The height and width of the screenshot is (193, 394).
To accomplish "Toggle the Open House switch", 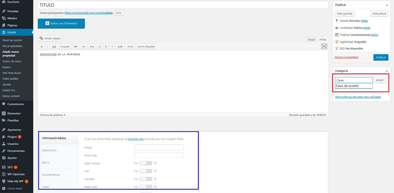I will 146,163.
